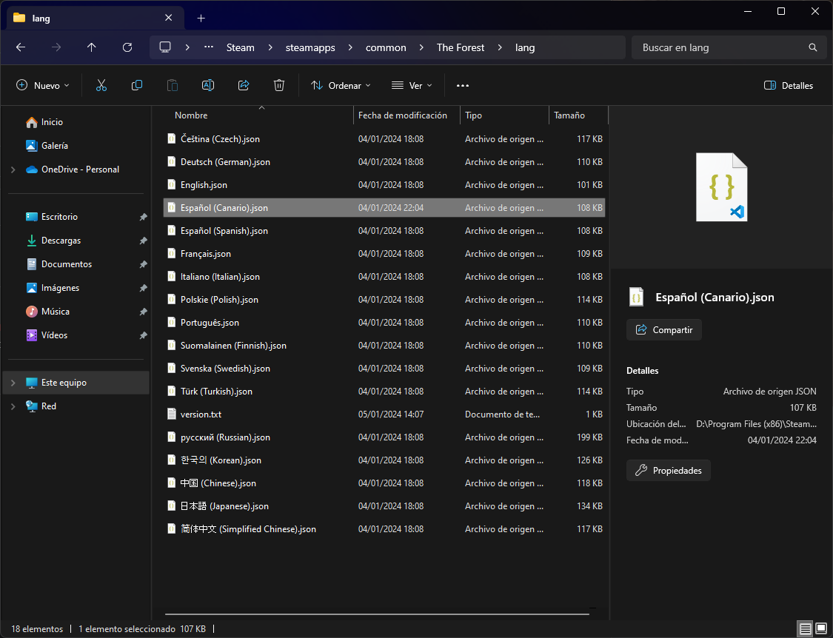This screenshot has width=833, height=638.
Task: Navigate to Steam breadcrumb
Action: tap(240, 47)
